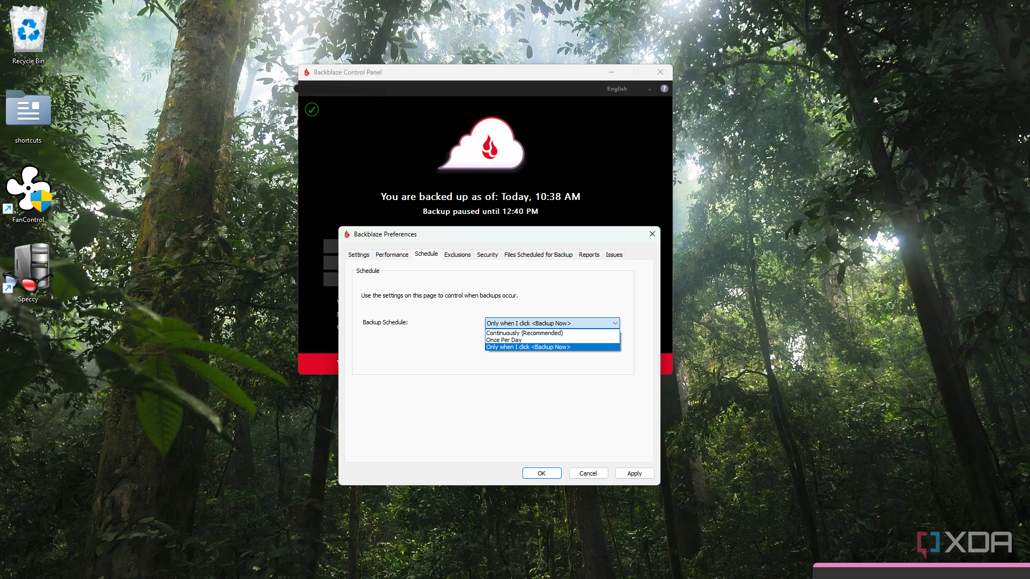
Task: Choose Continuously (Recommended) option
Action: point(552,333)
